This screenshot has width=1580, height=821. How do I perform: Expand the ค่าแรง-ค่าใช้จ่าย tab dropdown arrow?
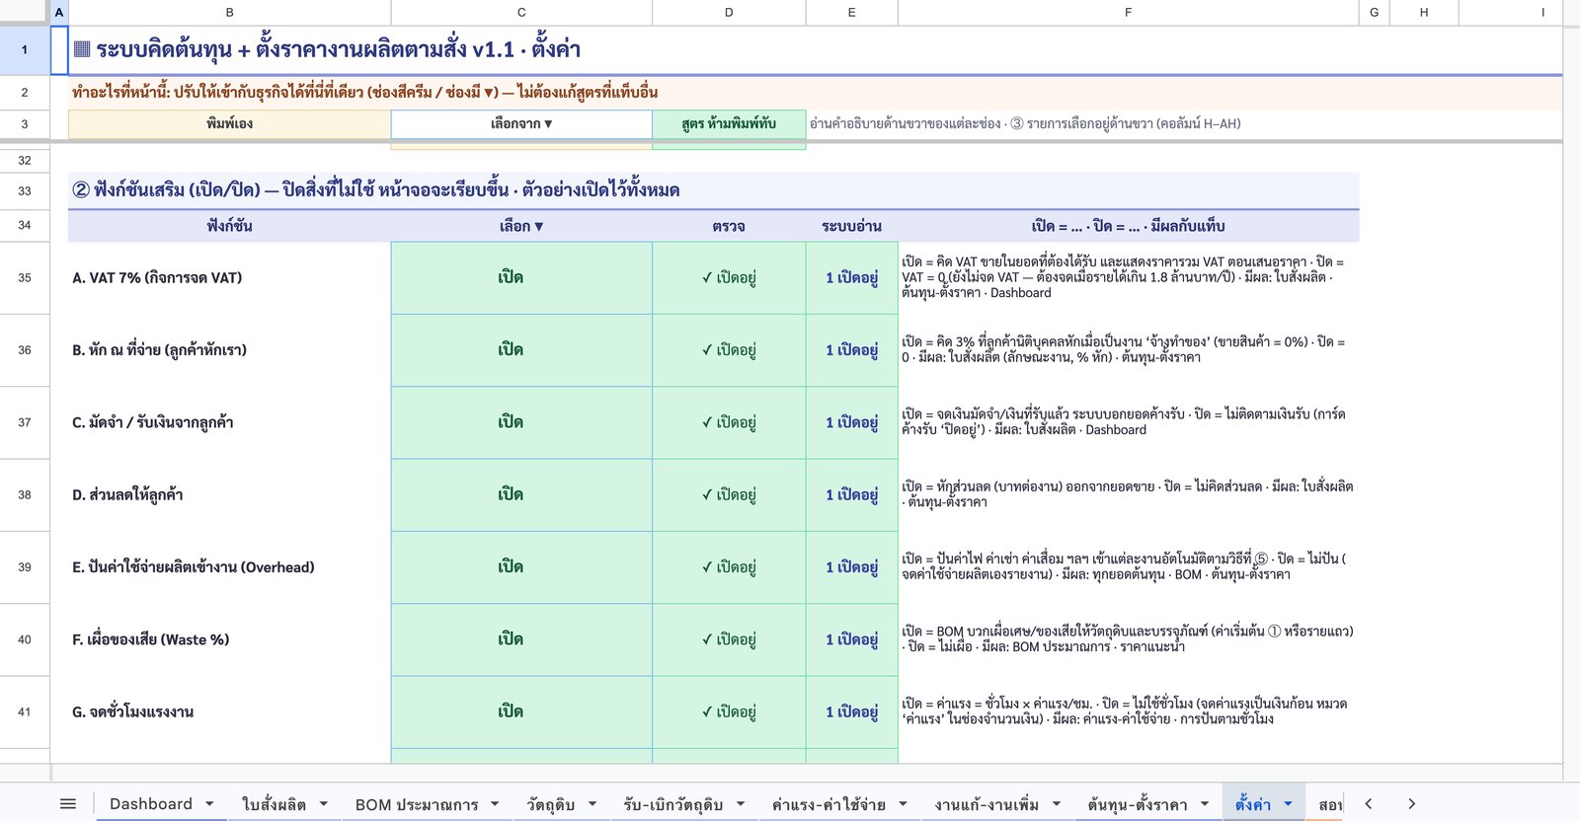tap(904, 804)
